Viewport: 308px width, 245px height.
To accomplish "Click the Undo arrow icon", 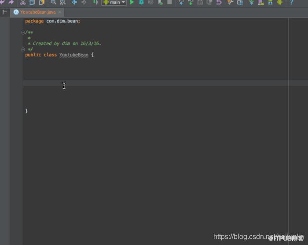I will [2, 2].
